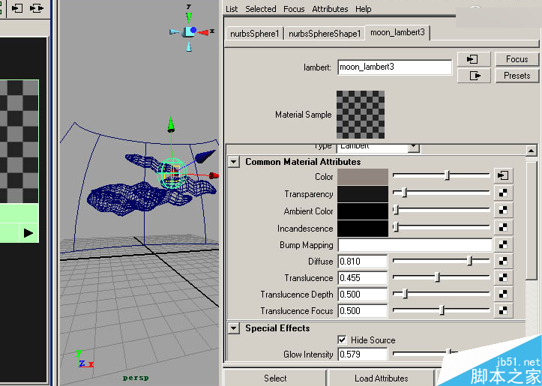542x386 pixels.
Task: Click the input connection icon in left toolbar
Action: [17, 8]
